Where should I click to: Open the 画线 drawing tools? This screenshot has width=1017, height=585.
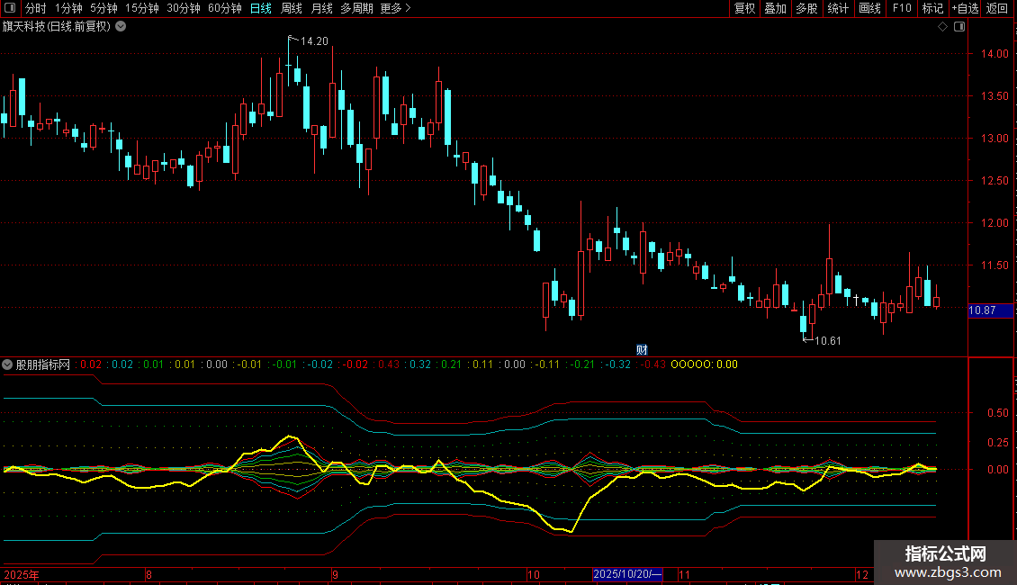pyautogui.click(x=869, y=9)
